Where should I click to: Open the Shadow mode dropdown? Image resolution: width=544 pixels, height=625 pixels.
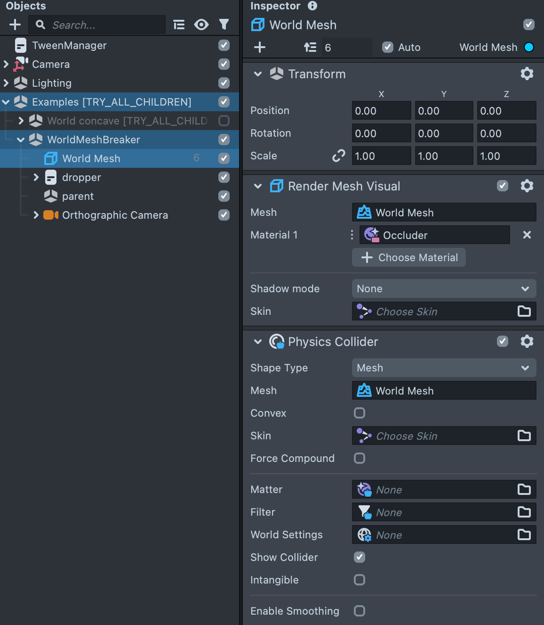tap(444, 288)
